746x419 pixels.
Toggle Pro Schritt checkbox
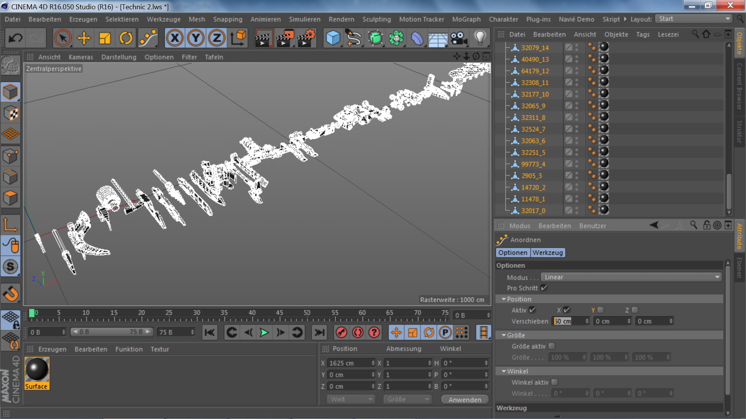coord(544,288)
